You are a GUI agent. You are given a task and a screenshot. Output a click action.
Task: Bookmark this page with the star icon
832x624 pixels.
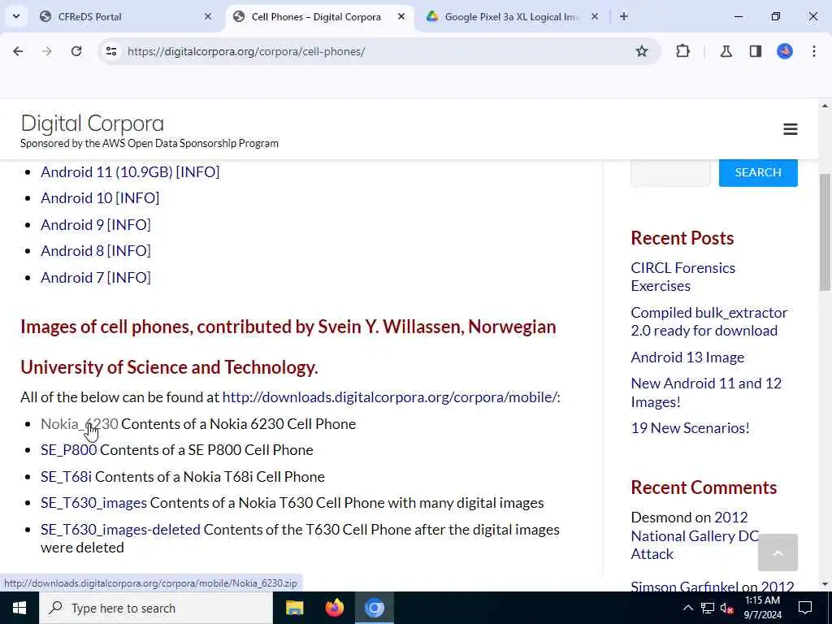[x=642, y=51]
